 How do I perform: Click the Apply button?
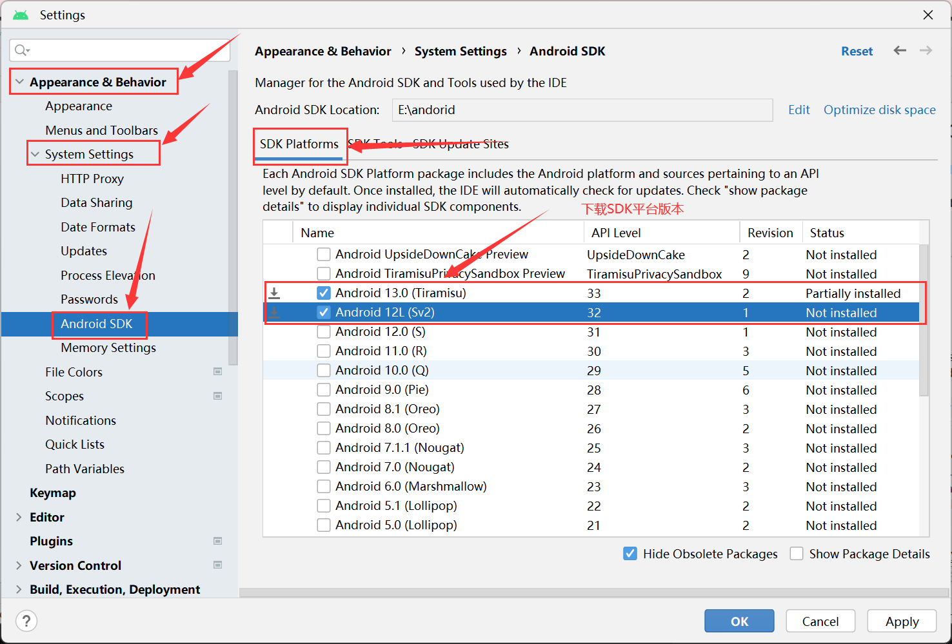click(x=902, y=621)
